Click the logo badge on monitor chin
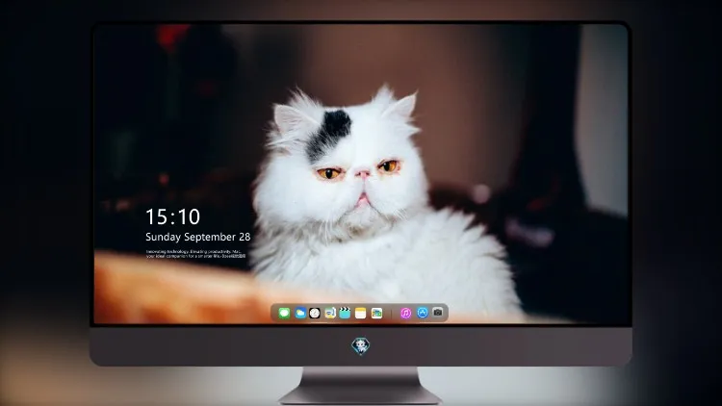 tap(361, 346)
